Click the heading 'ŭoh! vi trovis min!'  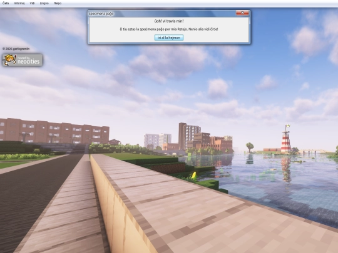pos(169,21)
